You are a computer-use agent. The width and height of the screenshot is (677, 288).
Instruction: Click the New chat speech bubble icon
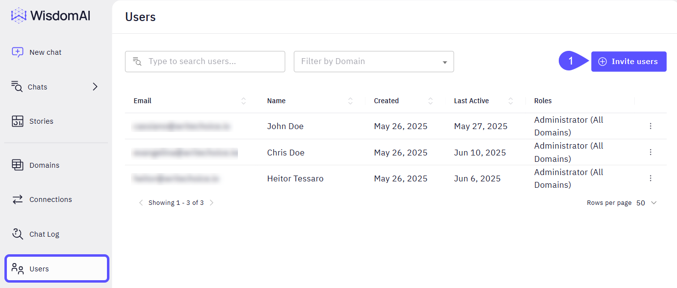pyautogui.click(x=18, y=52)
